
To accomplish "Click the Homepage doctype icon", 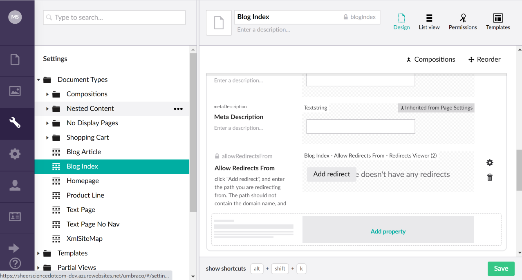I will (x=56, y=181).
